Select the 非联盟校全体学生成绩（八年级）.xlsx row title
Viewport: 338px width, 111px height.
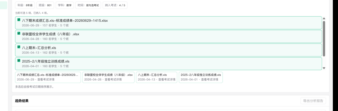pyautogui.click(x=51, y=34)
